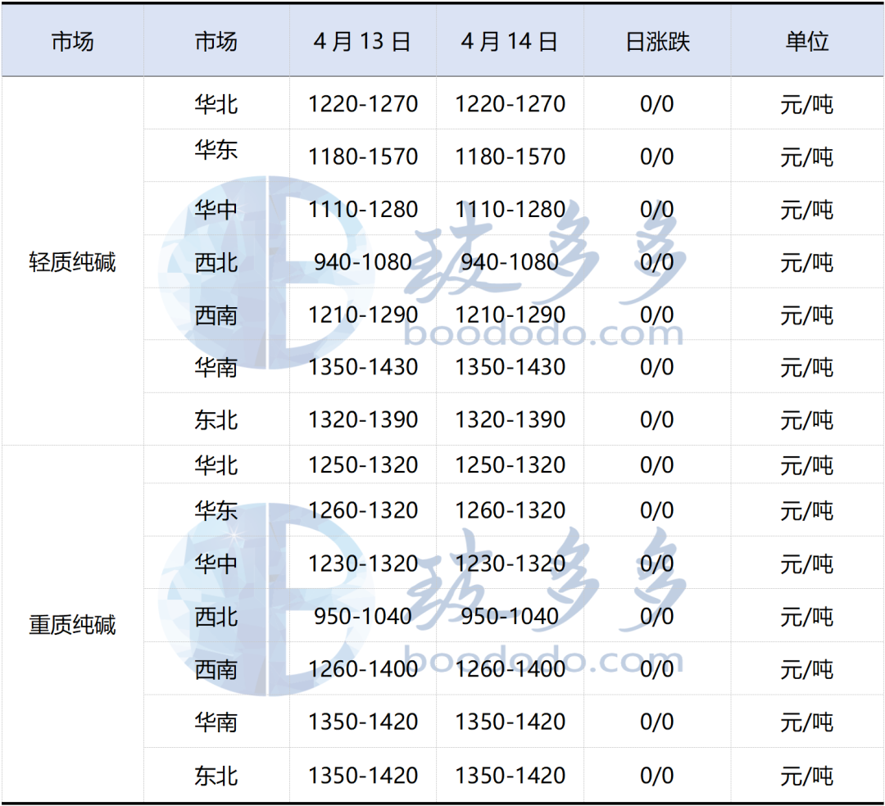885x806 pixels.
Task: Open boododo.com watermark link in 轻质纯碱 section
Action: point(543,334)
